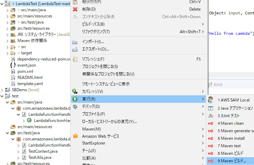Expand Maven 依存関係 node
This screenshot has height=165, width=254.
(x=7, y=41)
